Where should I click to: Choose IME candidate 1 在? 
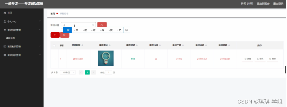[x=67, y=30]
